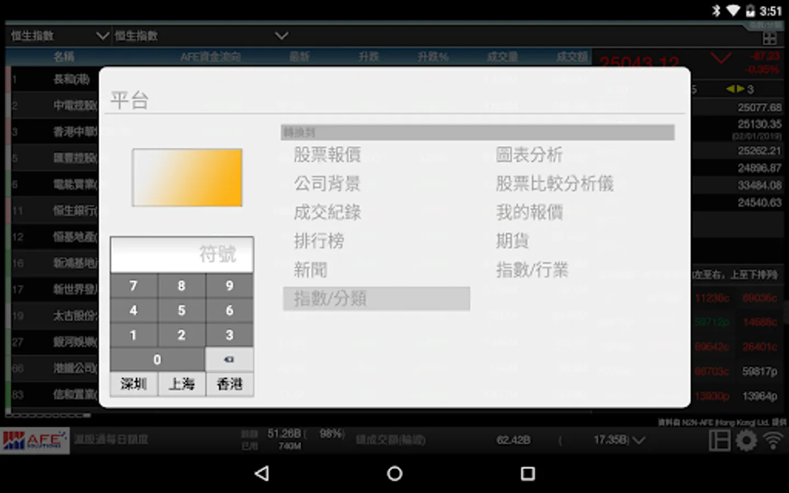Tap the yellow left-right arrows near 3
The width and height of the screenshot is (789, 493).
(x=735, y=89)
